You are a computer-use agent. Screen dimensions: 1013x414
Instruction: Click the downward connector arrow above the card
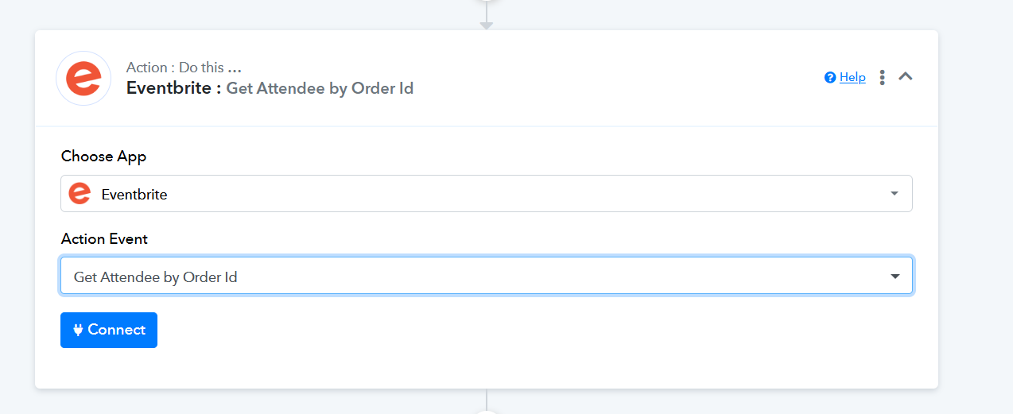(487, 25)
